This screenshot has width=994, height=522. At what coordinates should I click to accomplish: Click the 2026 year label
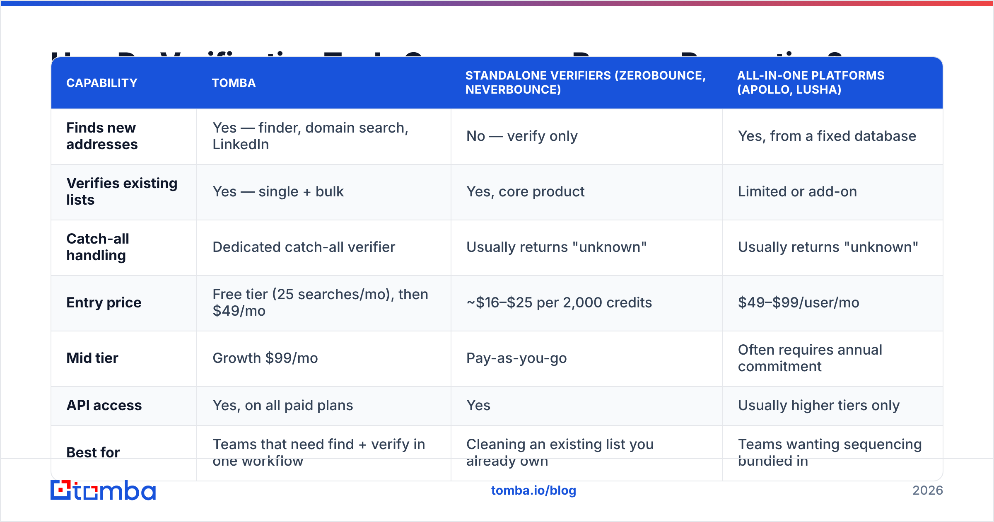pyautogui.click(x=928, y=491)
